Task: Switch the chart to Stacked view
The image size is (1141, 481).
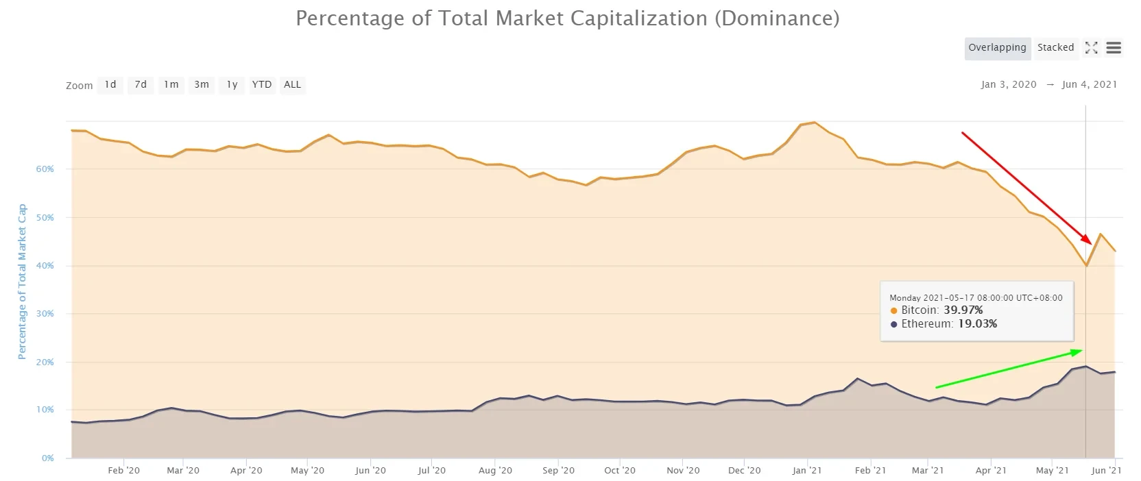Action: pos(1055,48)
